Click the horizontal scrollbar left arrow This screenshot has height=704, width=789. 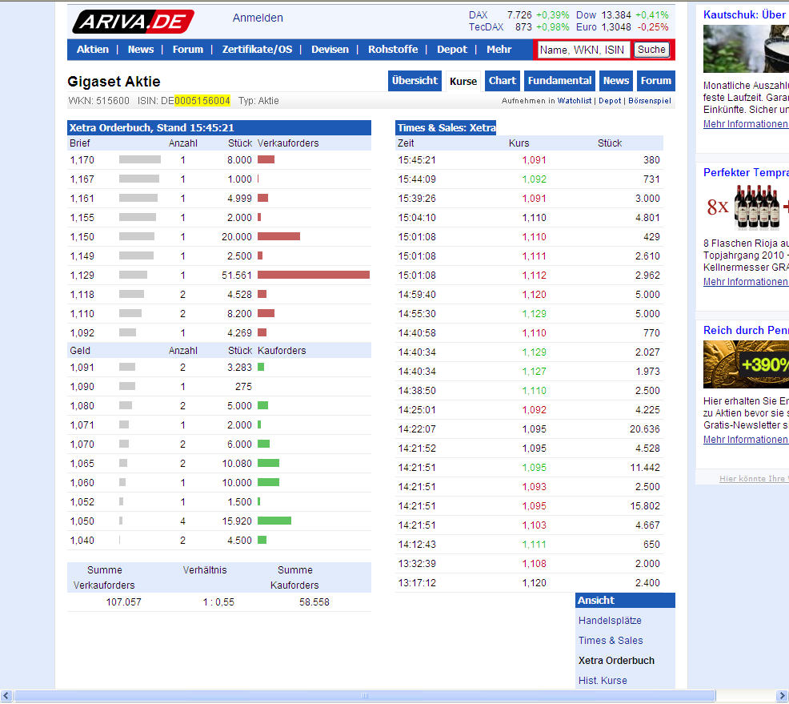click(x=7, y=696)
